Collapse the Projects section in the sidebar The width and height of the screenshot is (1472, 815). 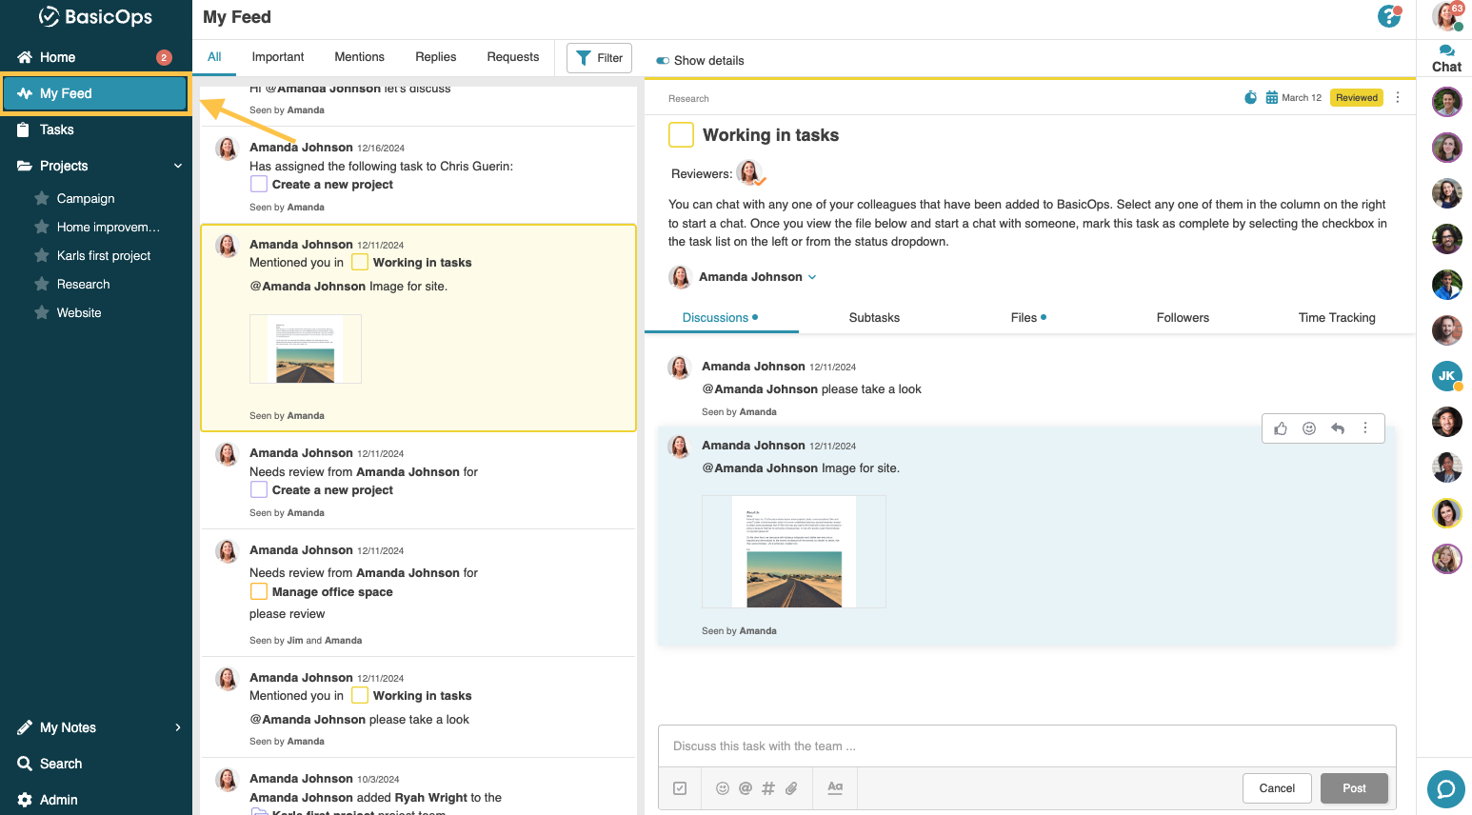177,165
